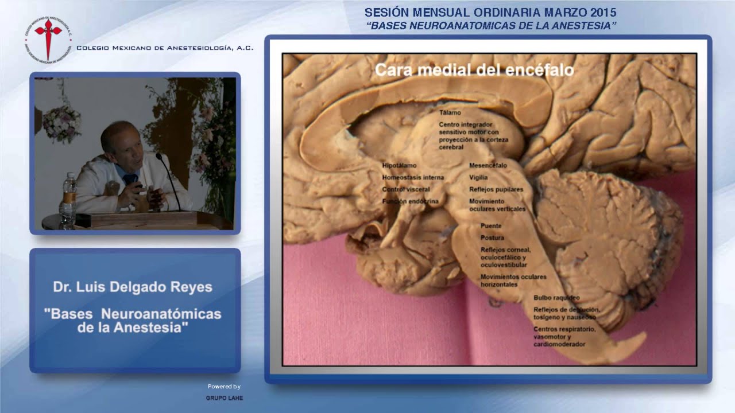The height and width of the screenshot is (413, 735).
Task: Click the "GRUPO LAHE" credit
Action: (x=225, y=398)
